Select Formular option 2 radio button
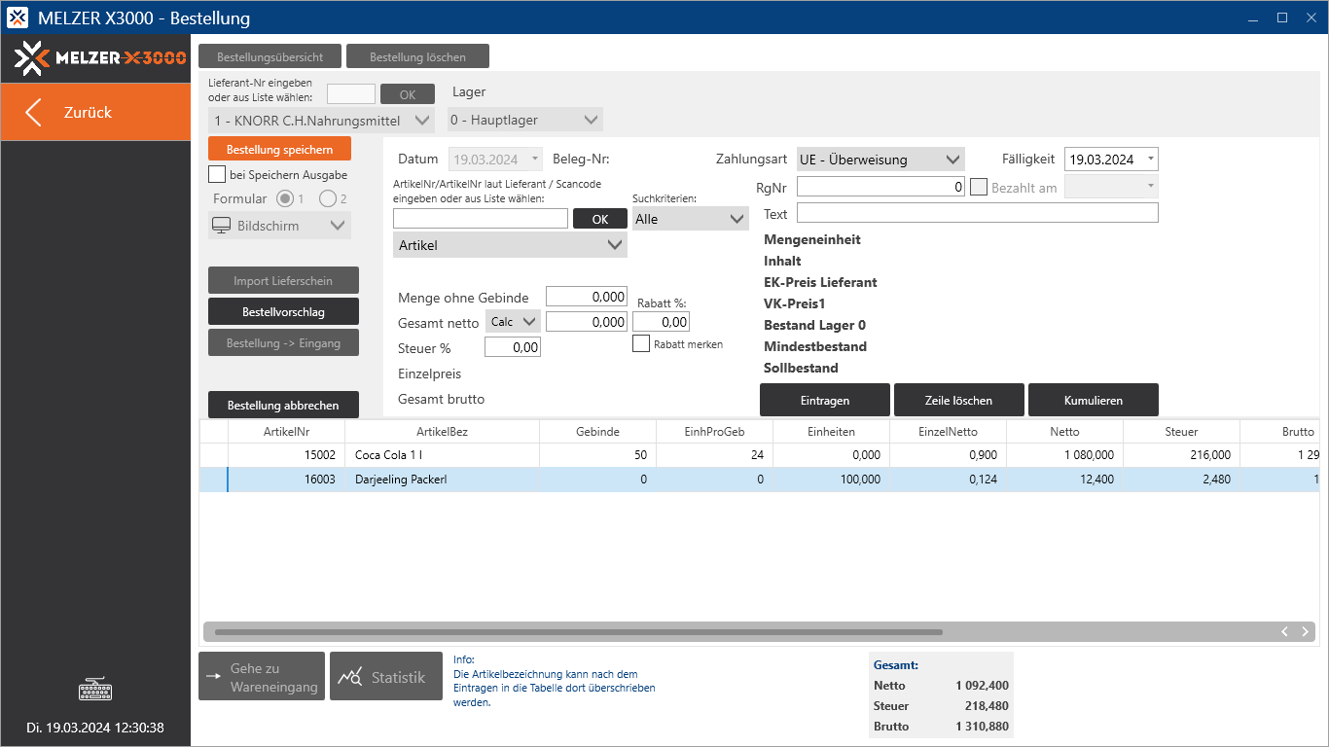This screenshot has height=747, width=1329. click(x=328, y=198)
